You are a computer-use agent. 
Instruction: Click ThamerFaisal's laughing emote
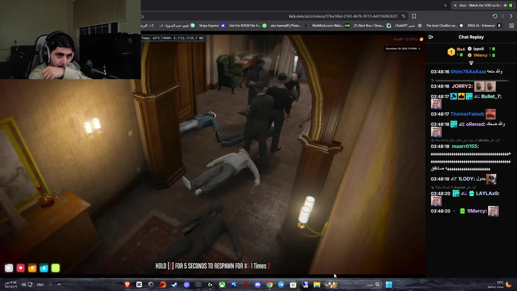pyautogui.click(x=490, y=114)
